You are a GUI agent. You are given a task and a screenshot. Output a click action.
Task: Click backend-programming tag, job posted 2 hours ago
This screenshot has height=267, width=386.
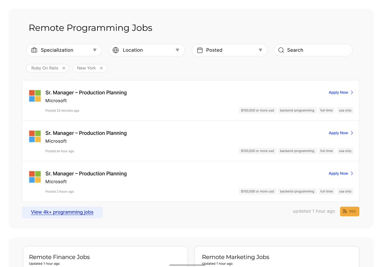[297, 191]
